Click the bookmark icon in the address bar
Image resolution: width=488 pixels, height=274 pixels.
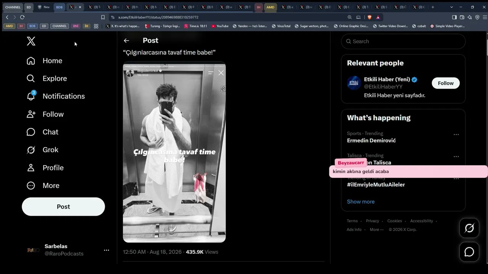tap(103, 17)
